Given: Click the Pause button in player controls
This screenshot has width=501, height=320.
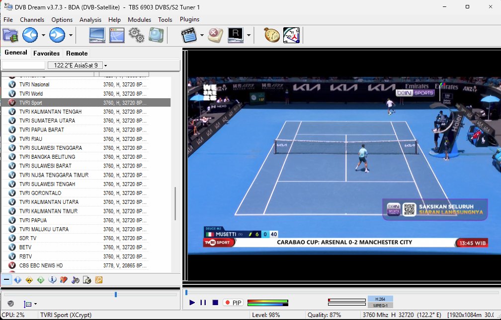Looking at the screenshot, I should click(203, 303).
